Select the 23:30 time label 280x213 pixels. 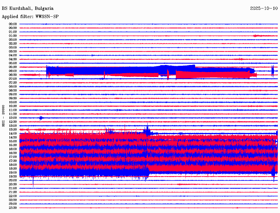(x=13, y=208)
